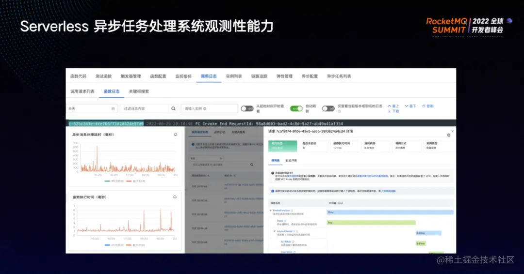Toggle 平均时间 legend in 函数执行时间 chart
This screenshot has width=524, height=274.
pyautogui.click(x=114, y=245)
